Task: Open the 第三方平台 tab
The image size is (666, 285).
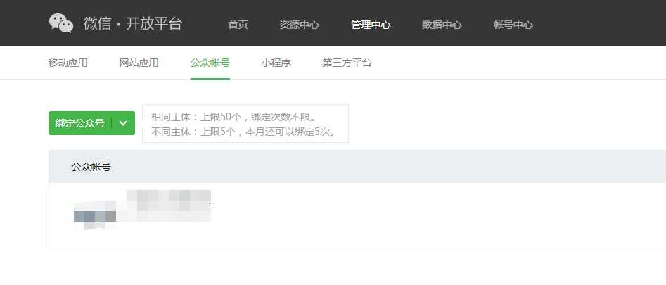Action: [347, 63]
